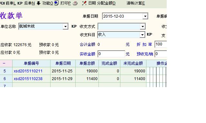Open voucher link xsd2015110238
Screen dimensions: 206x123
click(28, 79)
